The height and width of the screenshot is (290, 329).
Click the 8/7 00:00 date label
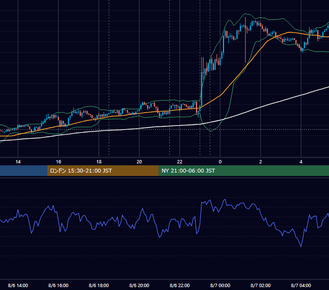(x=220, y=285)
